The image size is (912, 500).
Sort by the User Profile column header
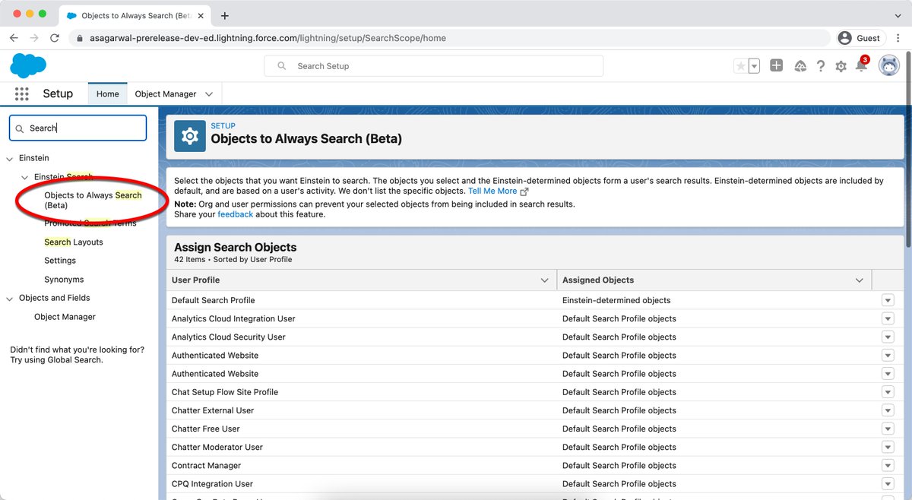point(195,280)
